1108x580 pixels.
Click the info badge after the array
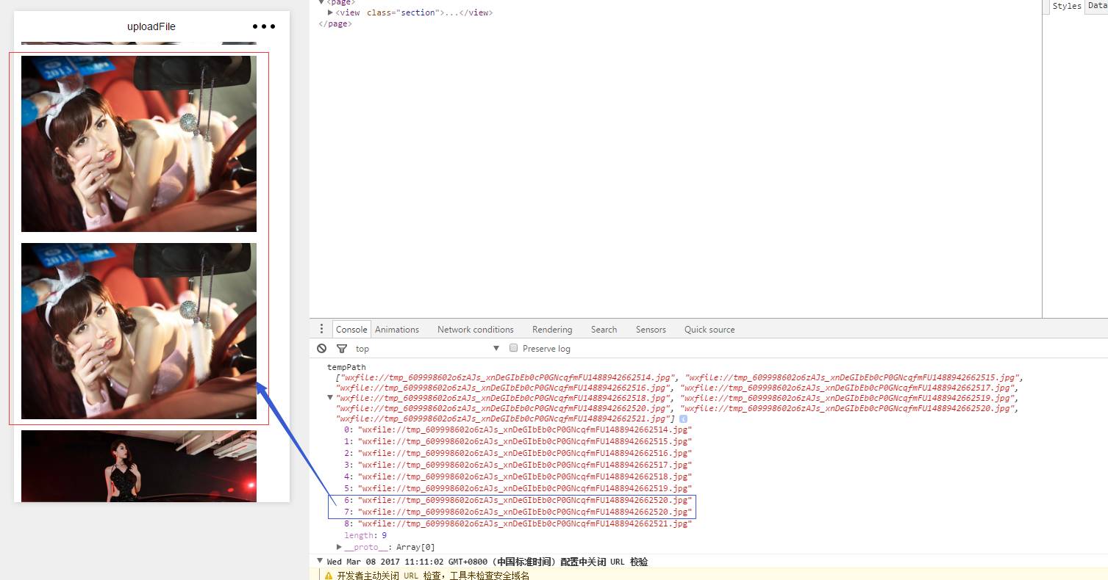(x=683, y=418)
